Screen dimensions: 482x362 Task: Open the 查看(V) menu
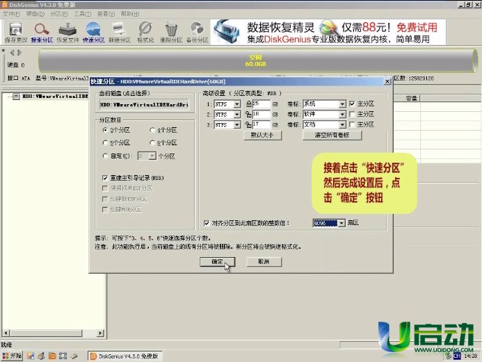pos(106,14)
